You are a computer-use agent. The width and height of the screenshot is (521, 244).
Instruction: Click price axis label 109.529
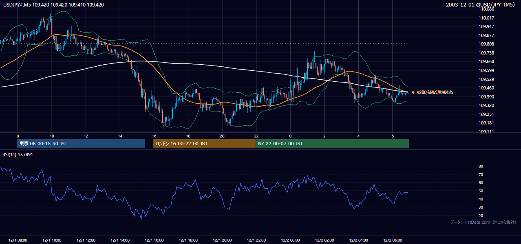click(486, 79)
